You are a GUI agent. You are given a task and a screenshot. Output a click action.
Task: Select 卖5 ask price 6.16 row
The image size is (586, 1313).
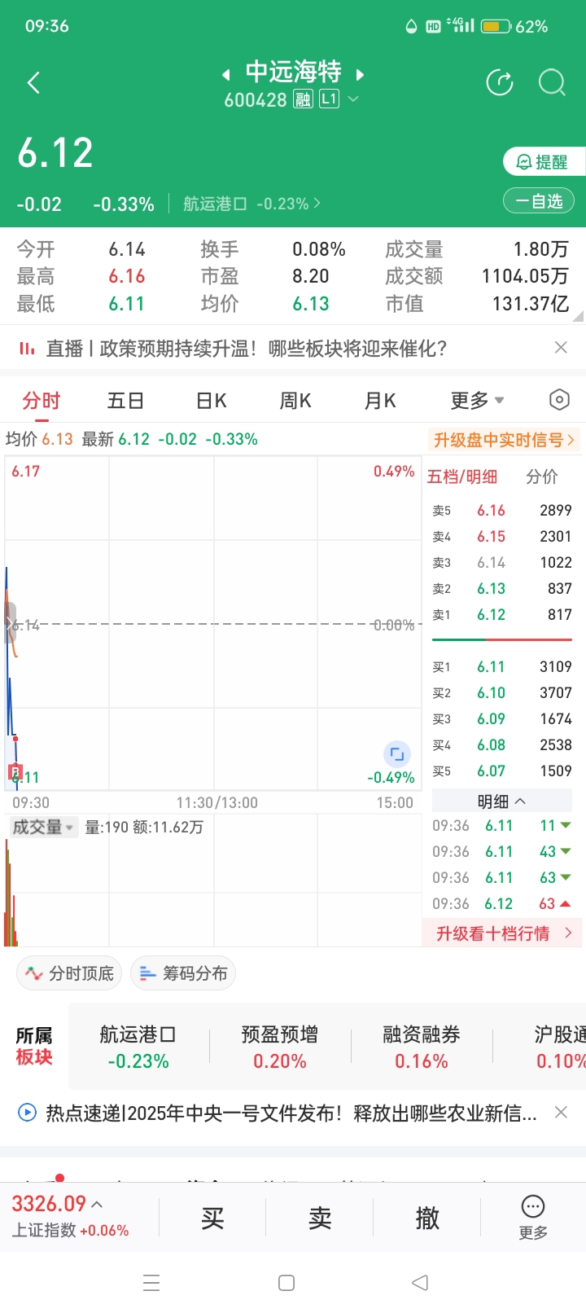pos(502,511)
